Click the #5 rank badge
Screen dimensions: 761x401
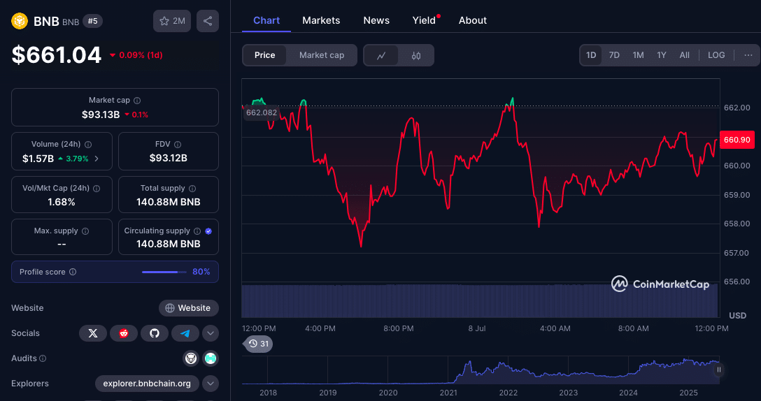[93, 21]
